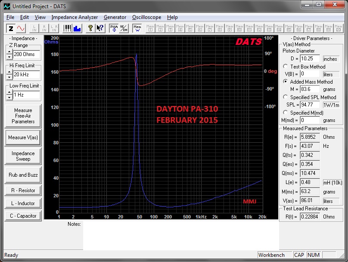Open the View menu
Image resolution: width=348 pixels, height=262 pixels.
pyautogui.click(x=40, y=17)
